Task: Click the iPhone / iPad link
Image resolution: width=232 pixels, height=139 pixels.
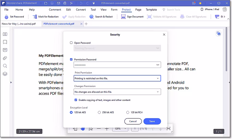Action: (x=210, y=9)
